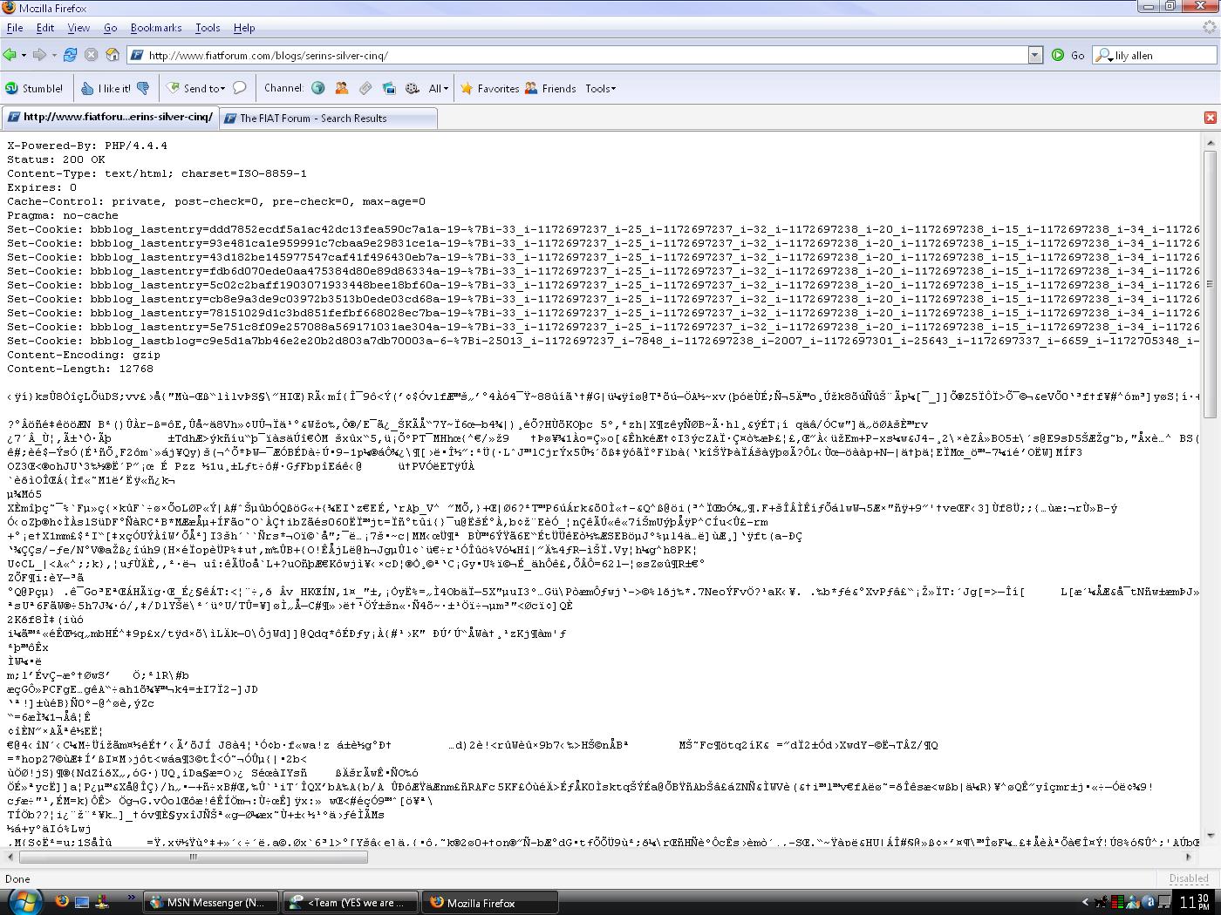Viewport: 1221px width, 915px height.
Task: Click the show desktop quick launch icon
Action: 83,902
